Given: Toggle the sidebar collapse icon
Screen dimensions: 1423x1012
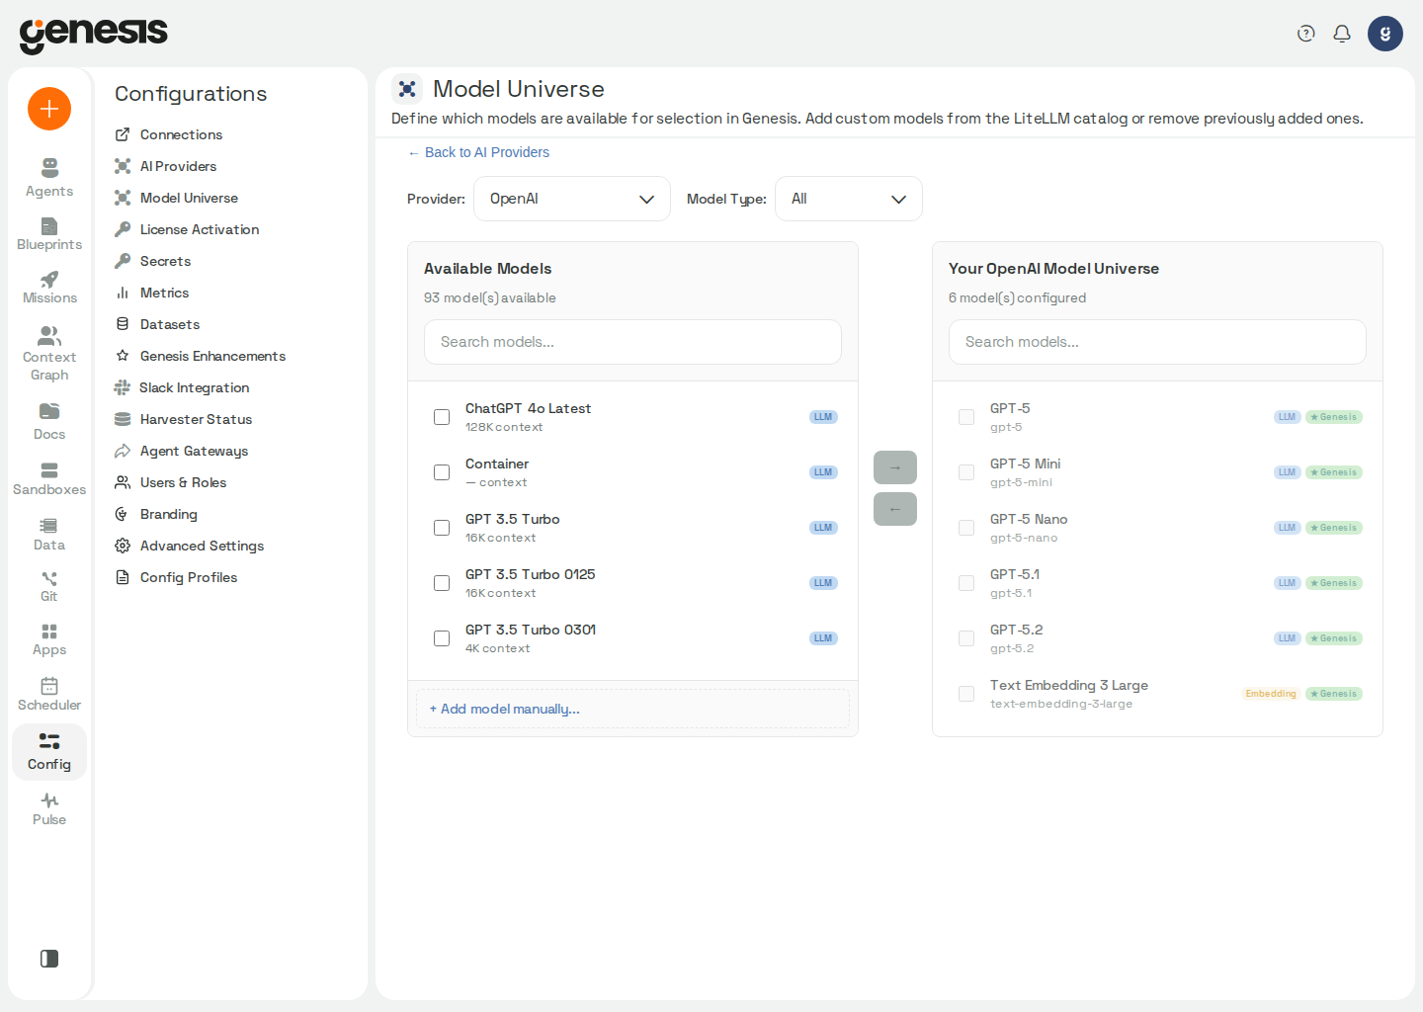Looking at the screenshot, I should [49, 959].
